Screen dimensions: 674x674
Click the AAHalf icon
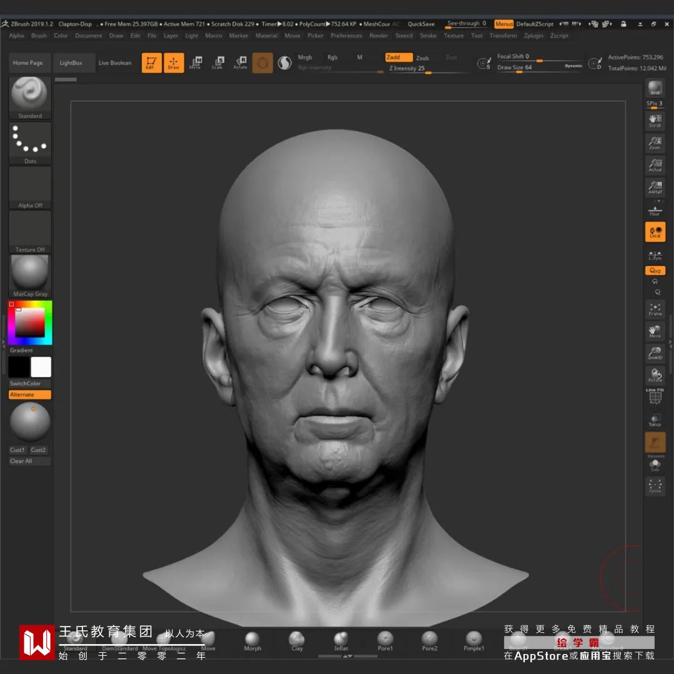(655, 188)
